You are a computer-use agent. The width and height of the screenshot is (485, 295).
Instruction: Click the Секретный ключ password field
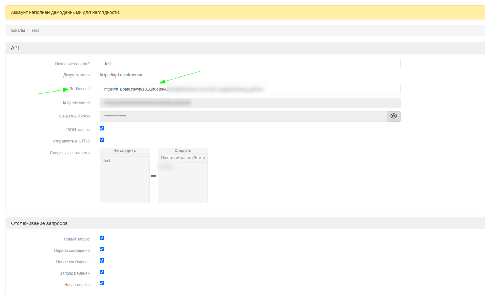coord(243,116)
